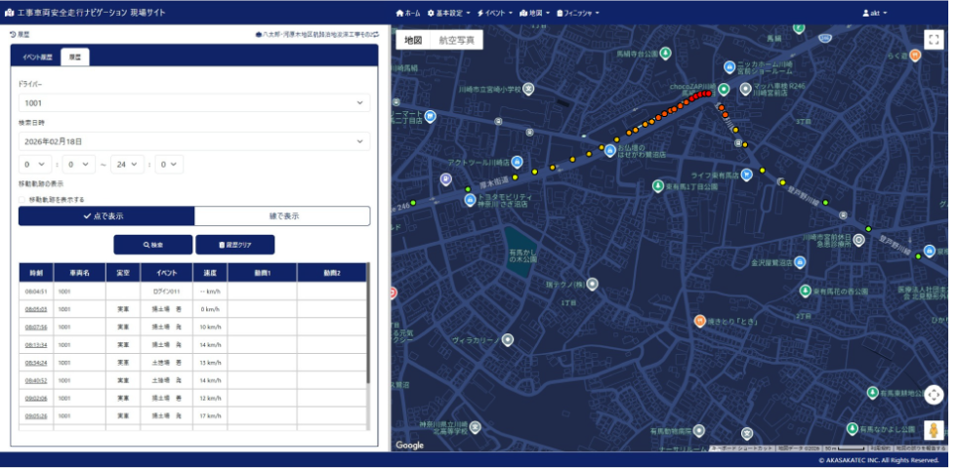Click the site switch arrows icon beside project name
This screenshot has height=468, width=957.
(x=375, y=34)
